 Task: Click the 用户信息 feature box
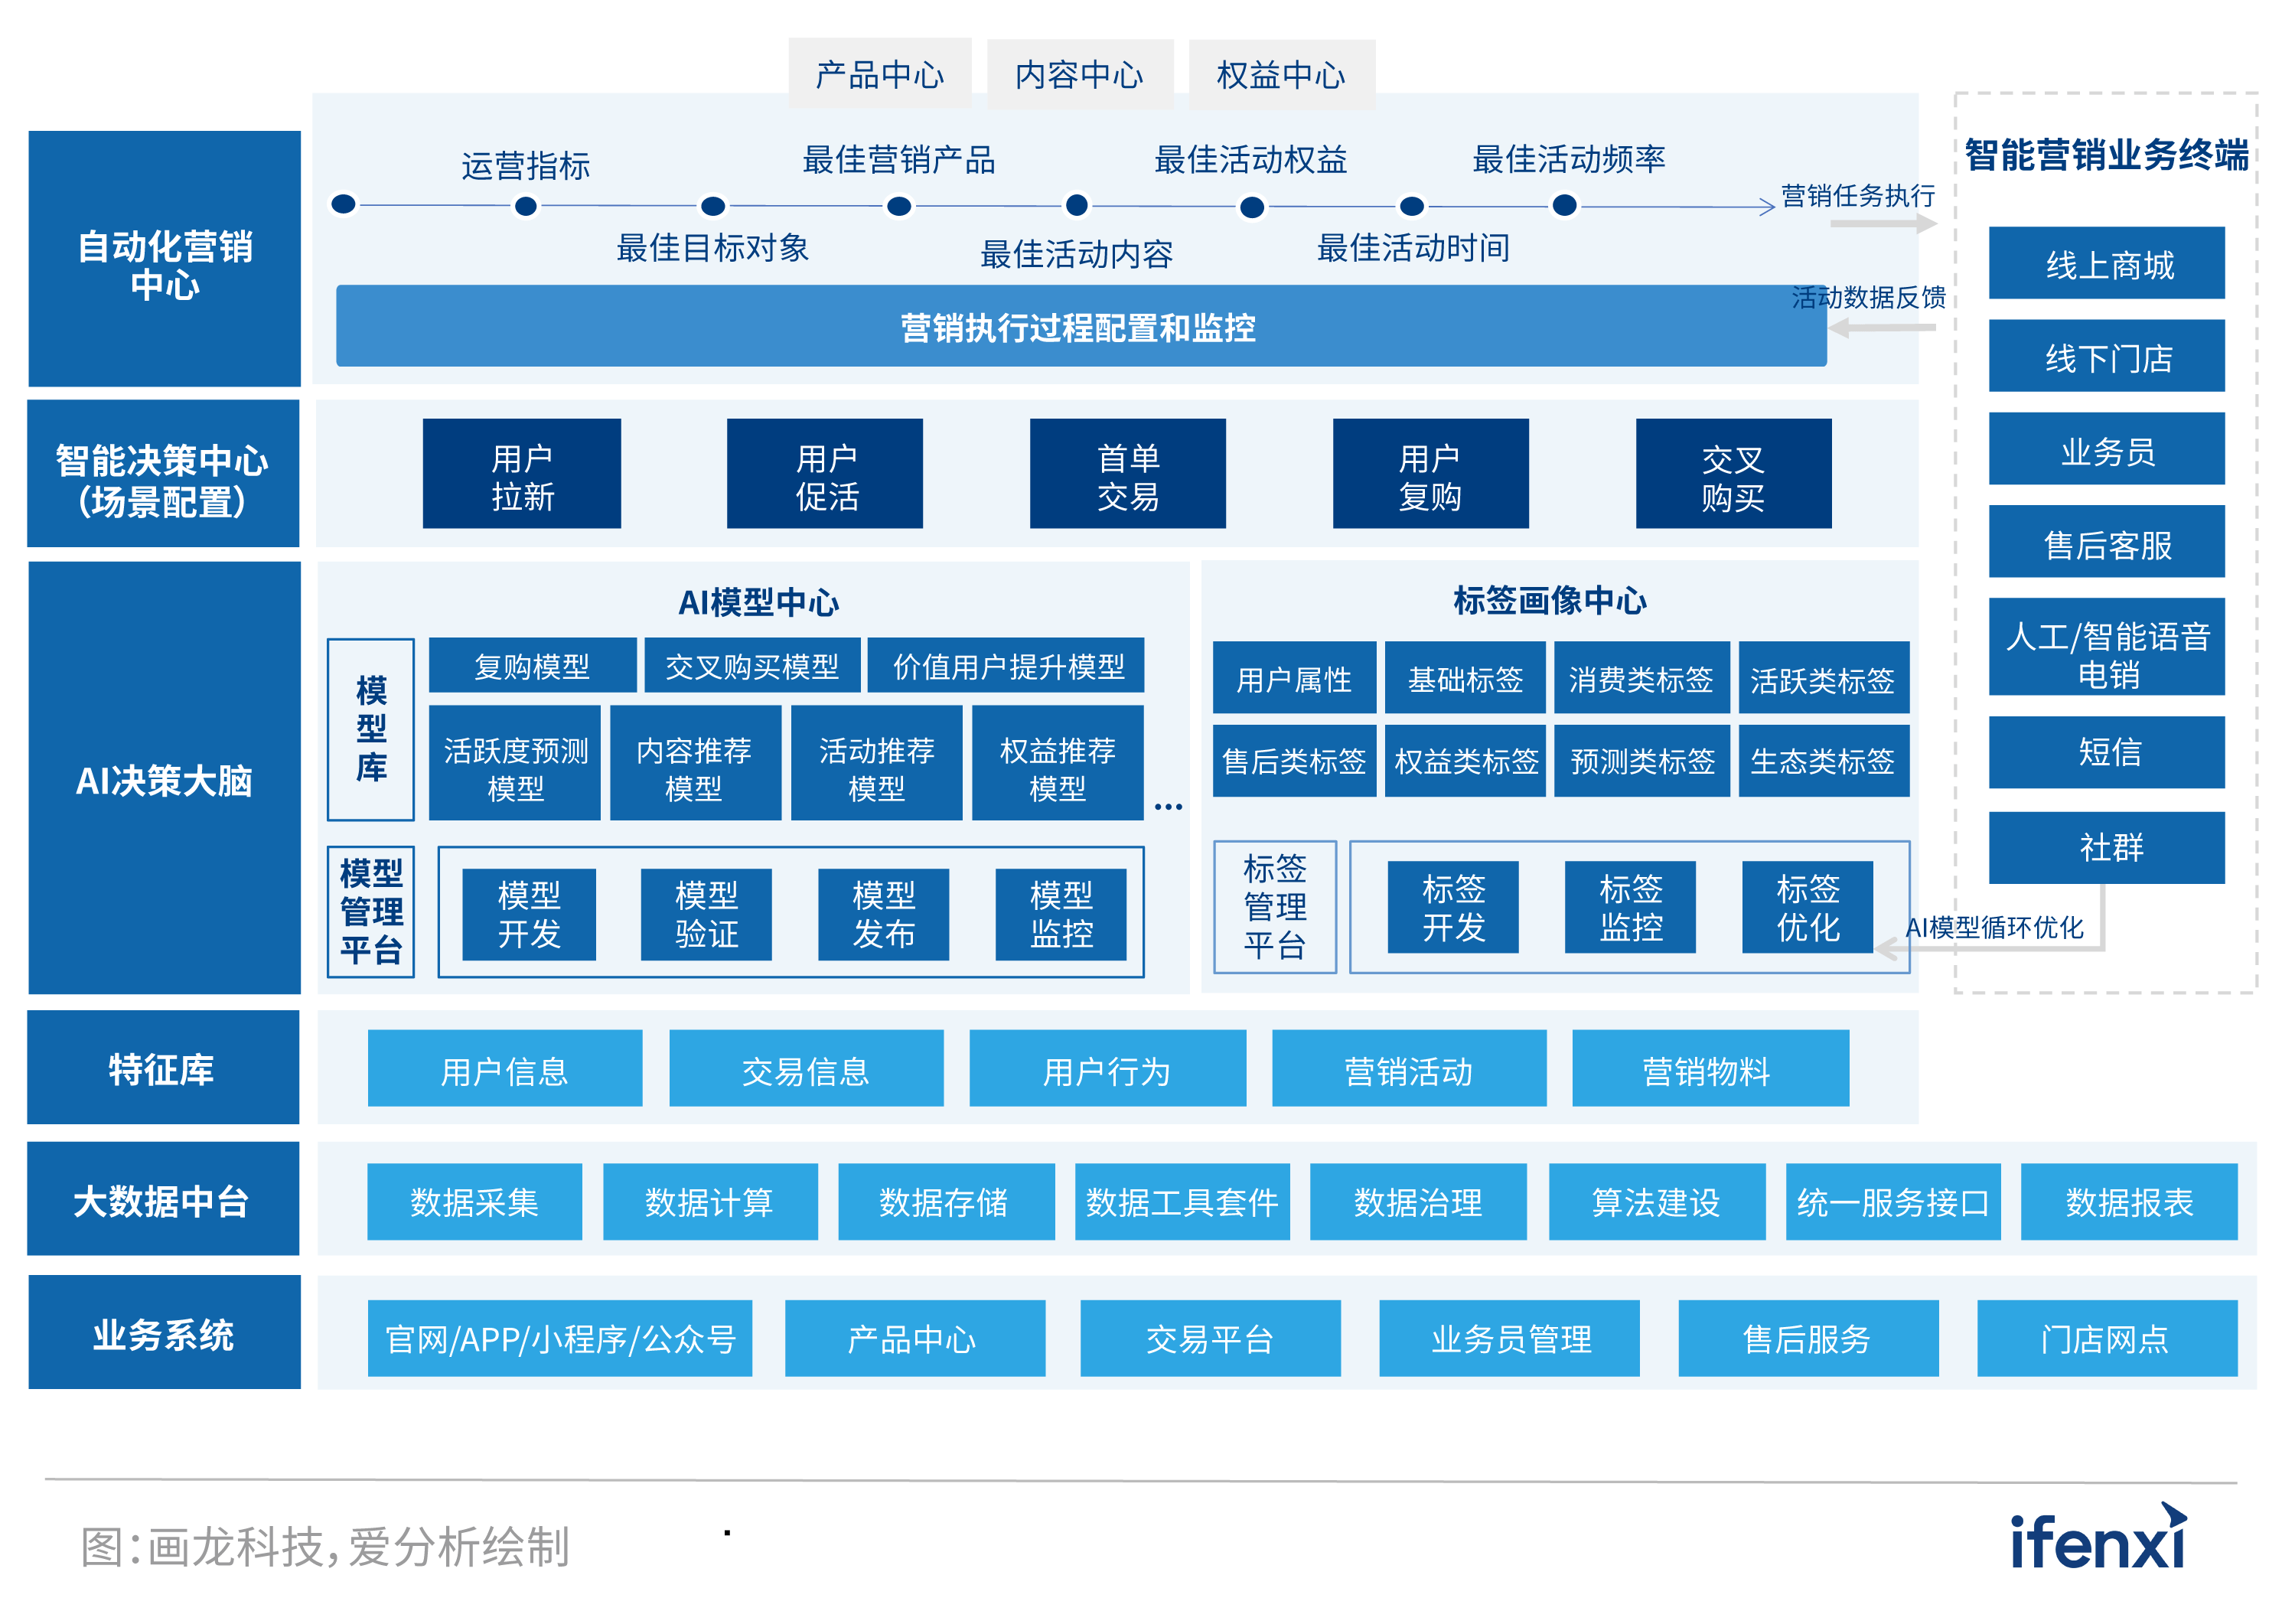pyautogui.click(x=505, y=1068)
